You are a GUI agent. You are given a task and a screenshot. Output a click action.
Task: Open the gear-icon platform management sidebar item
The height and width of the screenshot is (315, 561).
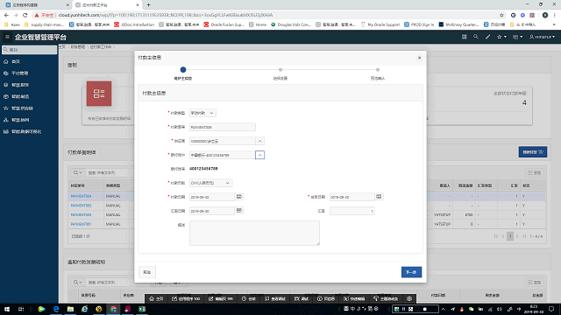click(29, 73)
